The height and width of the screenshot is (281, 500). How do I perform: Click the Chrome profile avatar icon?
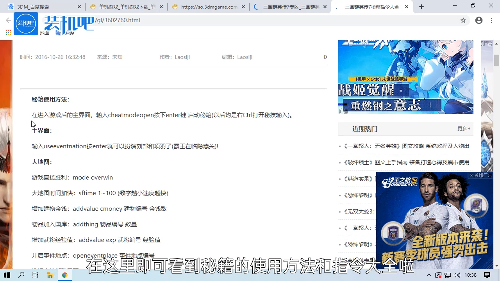coord(479,20)
